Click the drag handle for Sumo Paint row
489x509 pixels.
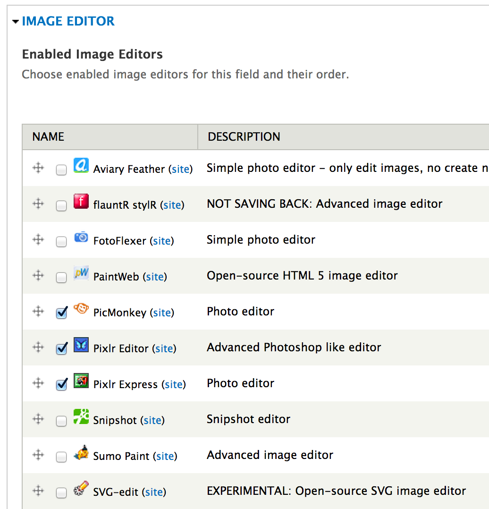coord(38,455)
